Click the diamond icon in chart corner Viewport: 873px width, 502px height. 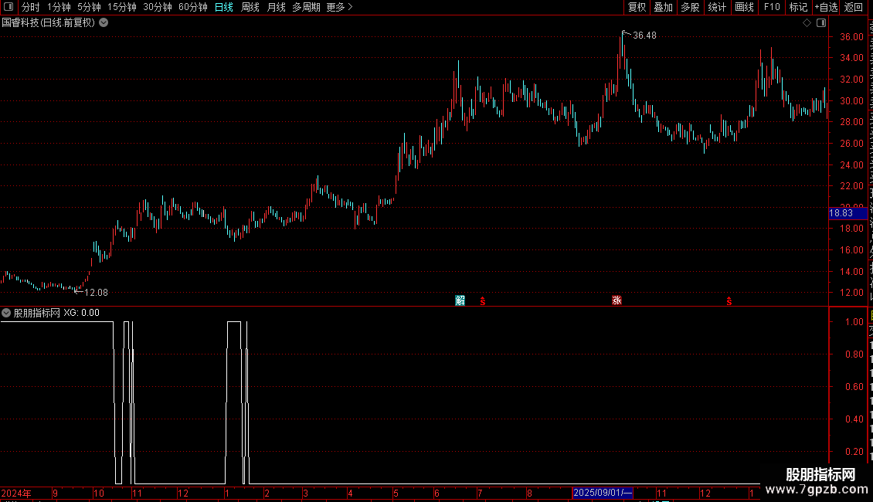coord(807,23)
